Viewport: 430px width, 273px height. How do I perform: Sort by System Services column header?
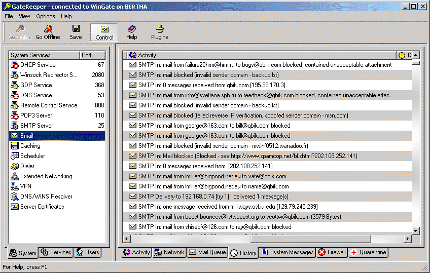(x=45, y=55)
